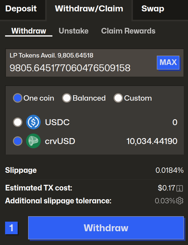Select the One coin radio option

[18, 98]
